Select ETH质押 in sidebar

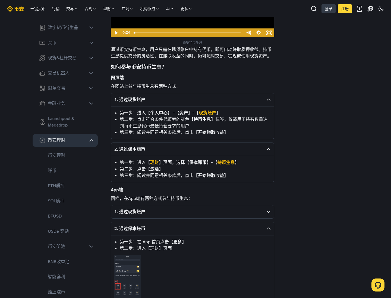56,186
